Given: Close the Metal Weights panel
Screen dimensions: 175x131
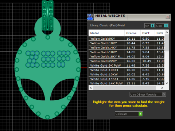Looking at the screenshot, I should coord(167,17).
